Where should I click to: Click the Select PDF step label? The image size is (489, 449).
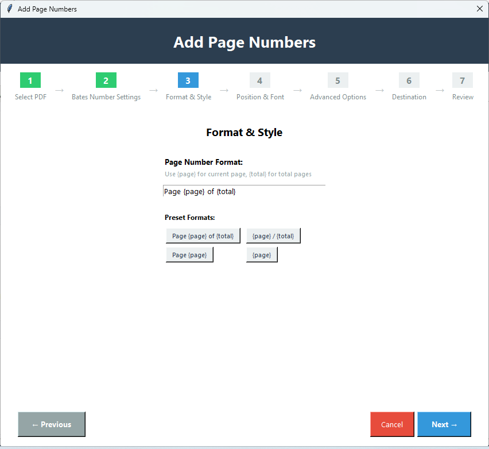(x=30, y=97)
